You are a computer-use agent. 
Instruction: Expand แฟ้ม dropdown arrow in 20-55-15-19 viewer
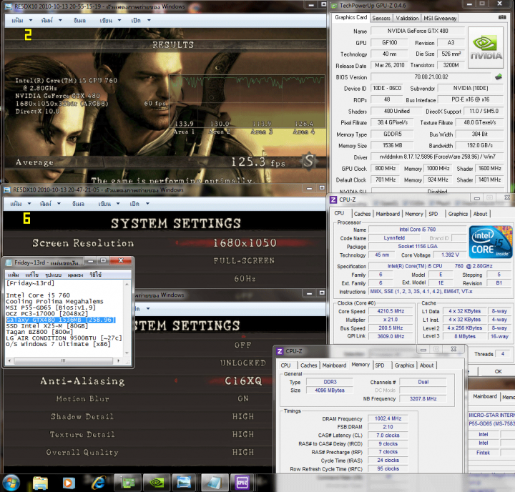pos(31,20)
